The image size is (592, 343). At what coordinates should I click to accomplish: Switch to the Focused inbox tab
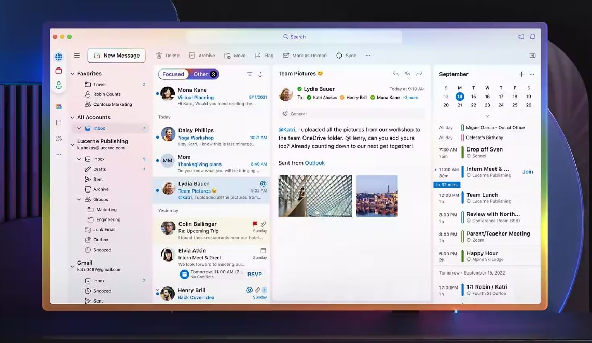pos(173,74)
